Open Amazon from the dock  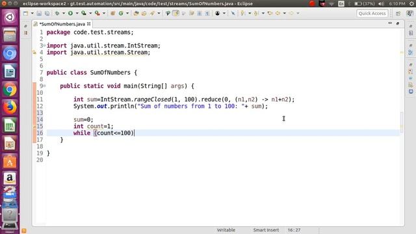tap(10, 178)
